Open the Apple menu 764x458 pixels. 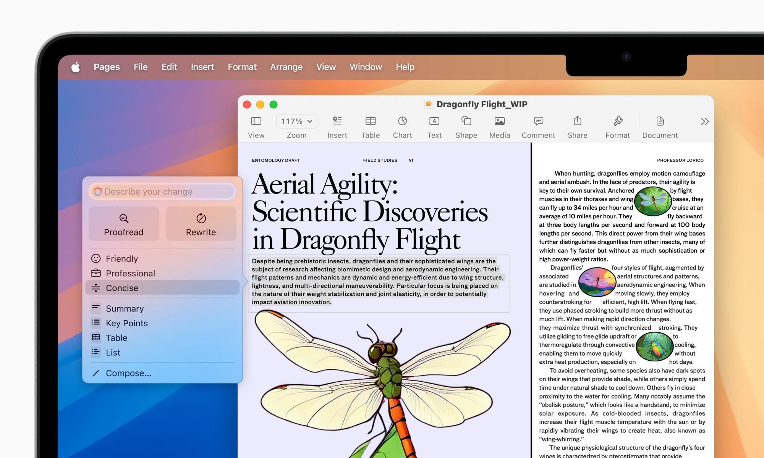click(x=76, y=67)
